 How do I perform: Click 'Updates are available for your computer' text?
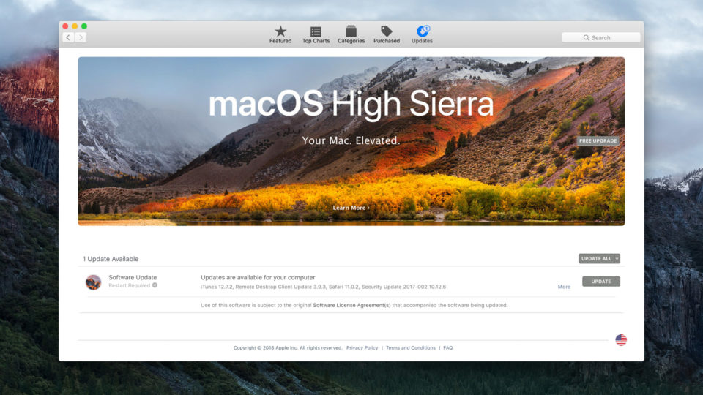click(258, 278)
